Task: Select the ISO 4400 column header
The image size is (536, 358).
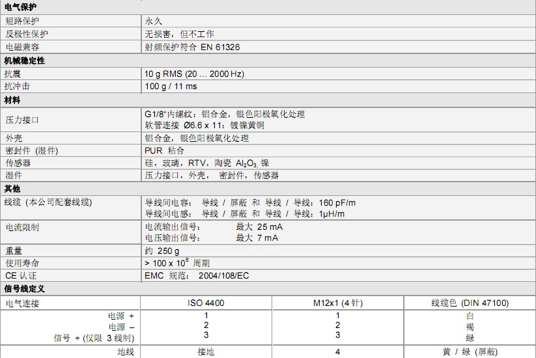Action: point(206,303)
